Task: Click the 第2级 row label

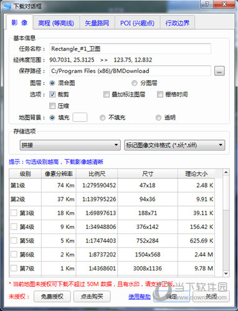Action: [18, 199]
